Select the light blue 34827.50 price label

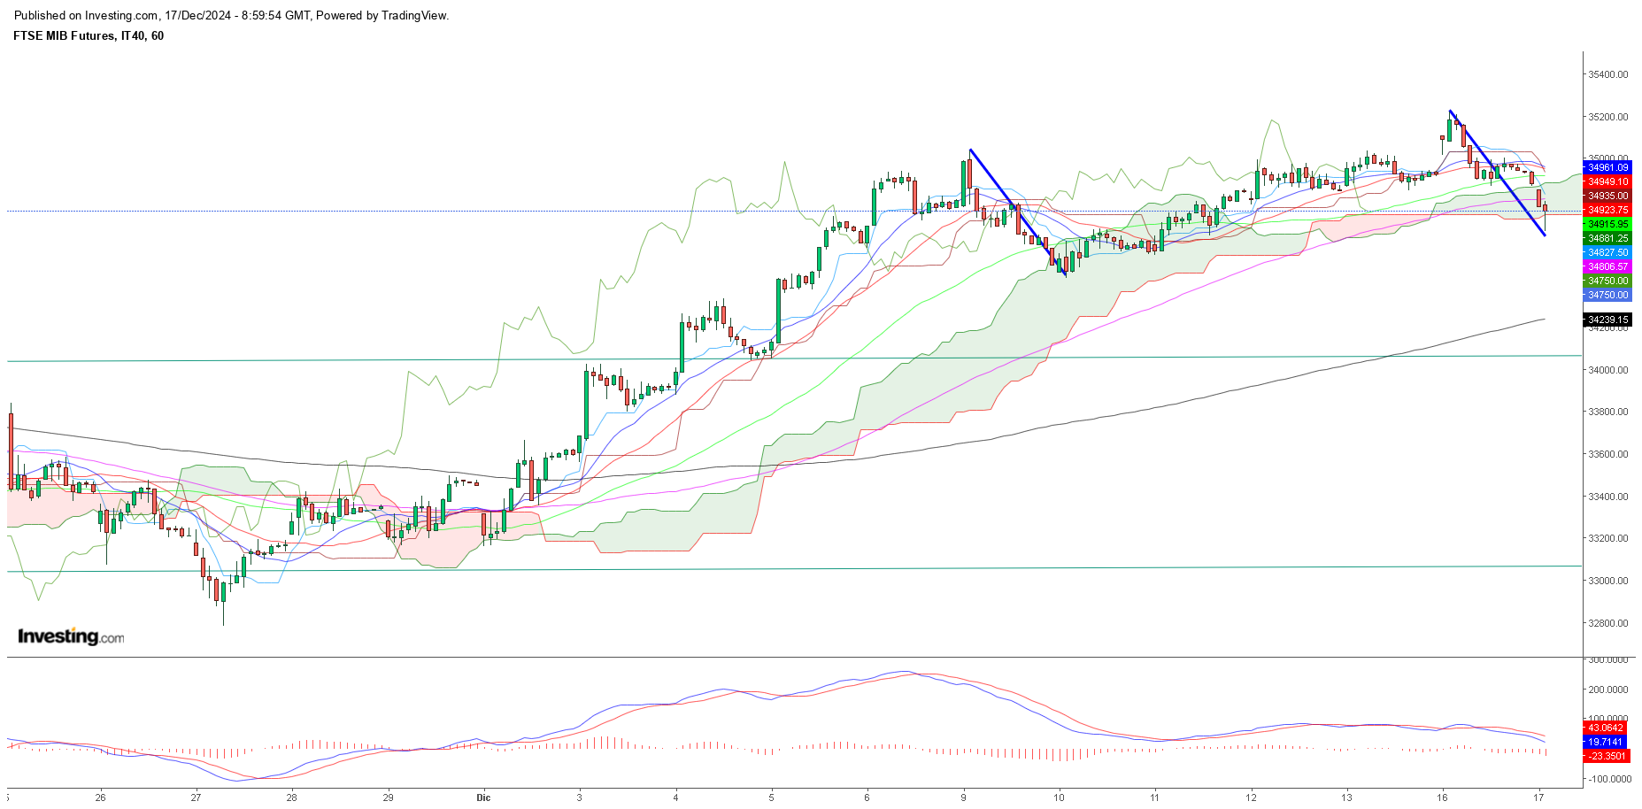(x=1607, y=252)
